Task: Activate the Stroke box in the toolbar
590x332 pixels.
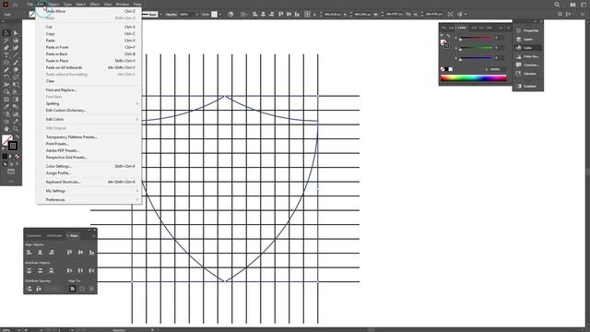Action: point(13,146)
